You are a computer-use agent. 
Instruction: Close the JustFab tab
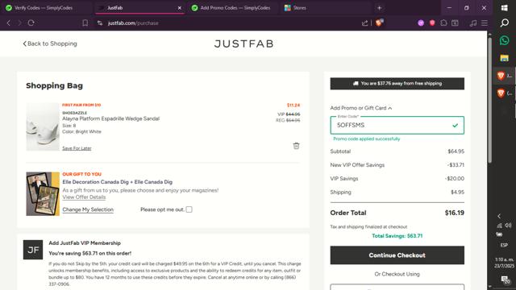(x=179, y=8)
